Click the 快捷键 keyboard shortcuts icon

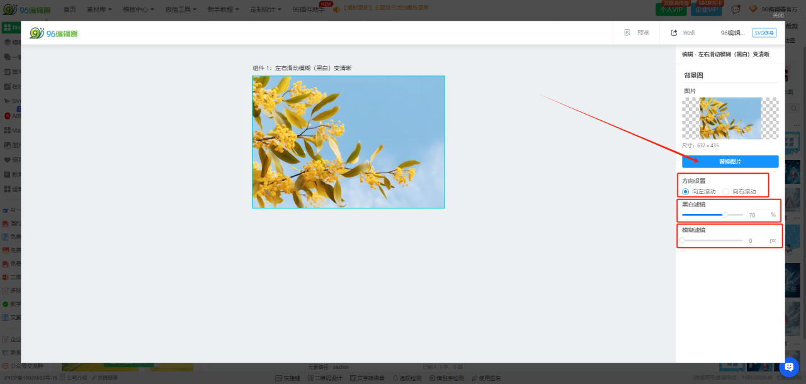(x=278, y=378)
